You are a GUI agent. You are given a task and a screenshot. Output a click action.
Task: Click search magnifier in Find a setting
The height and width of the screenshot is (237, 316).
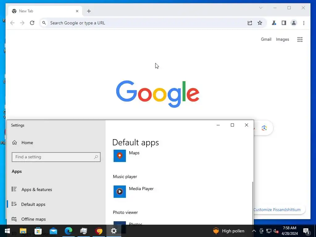click(96, 157)
